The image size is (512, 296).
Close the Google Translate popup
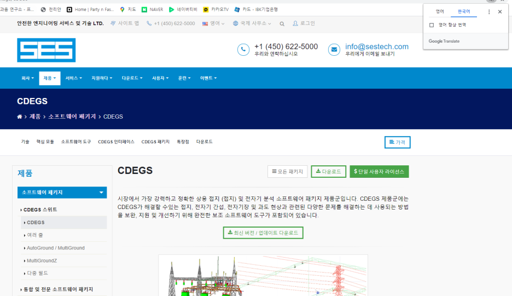coord(500,11)
